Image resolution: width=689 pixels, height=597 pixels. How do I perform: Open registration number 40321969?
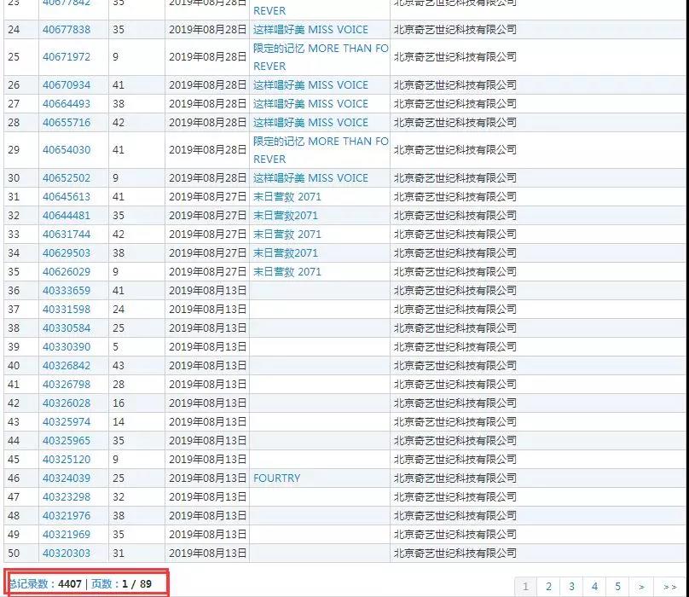coord(67,535)
